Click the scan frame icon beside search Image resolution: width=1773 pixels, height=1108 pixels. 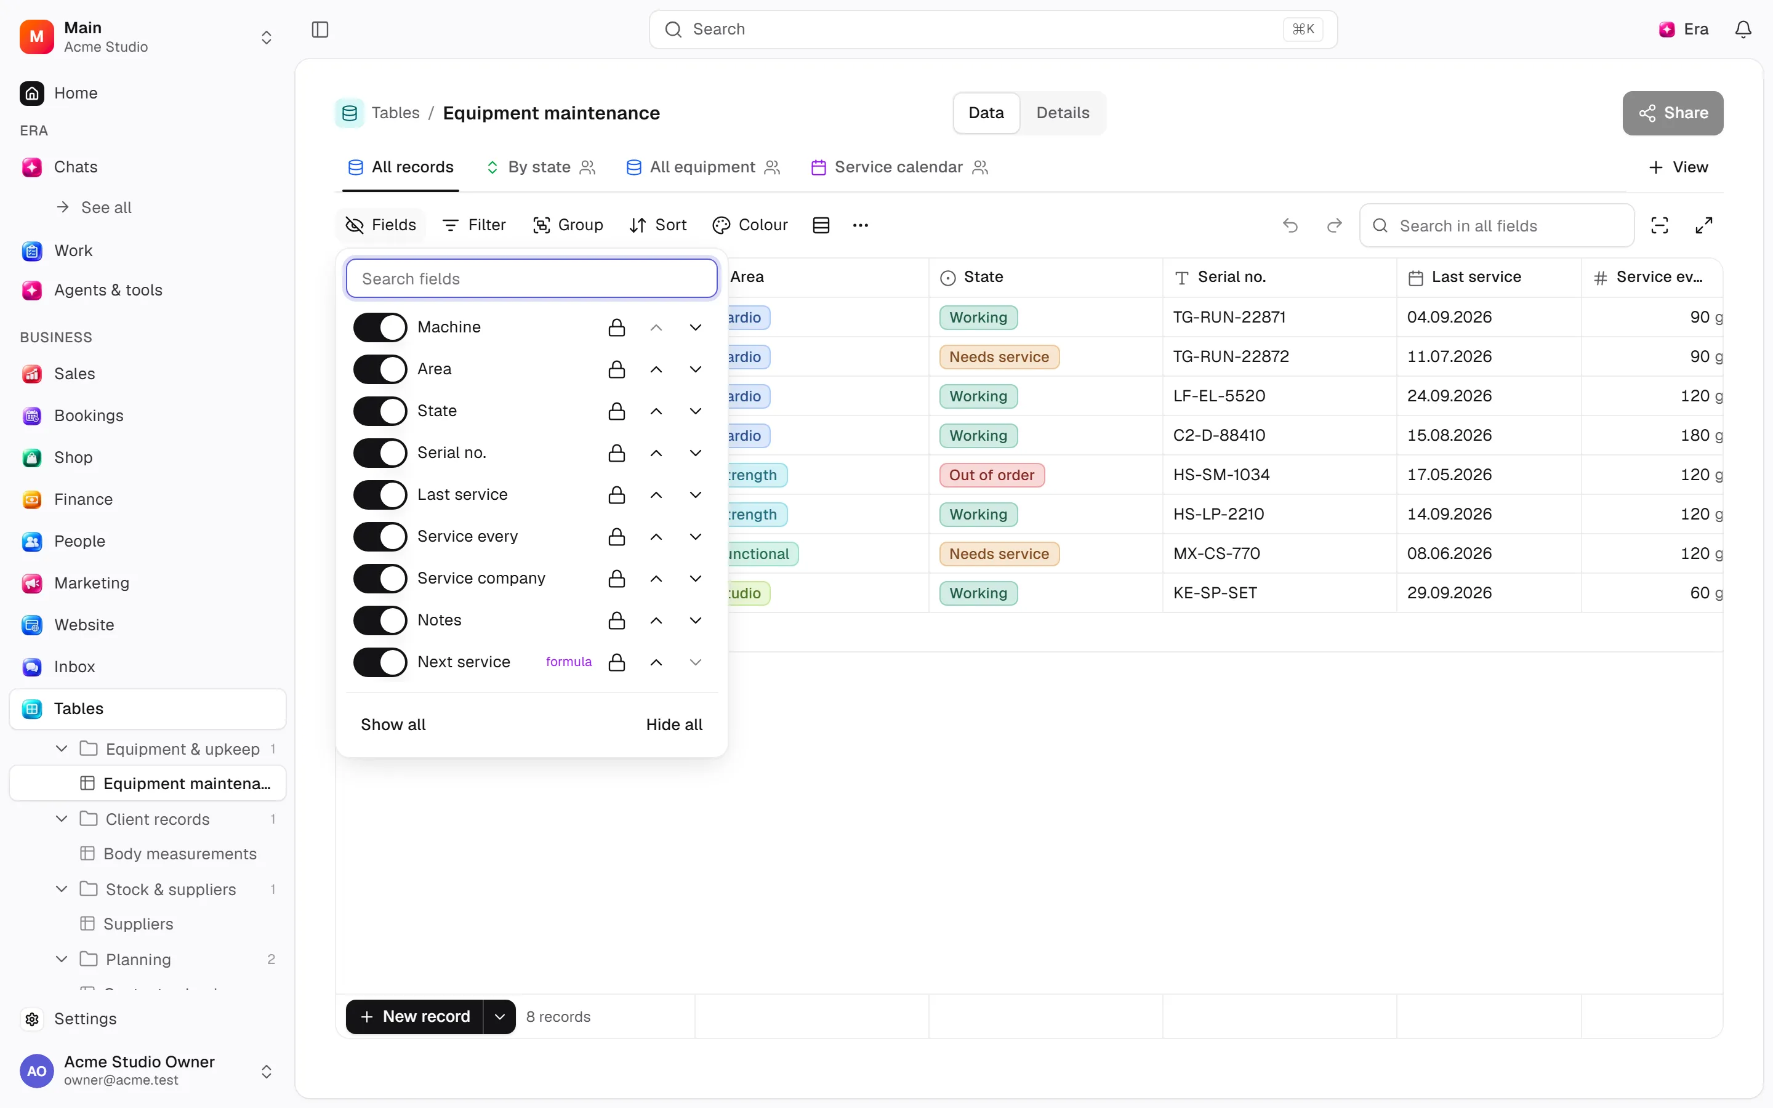[1660, 225]
